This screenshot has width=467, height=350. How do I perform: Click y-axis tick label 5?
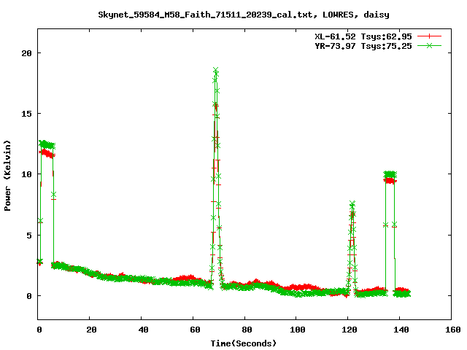point(29,236)
